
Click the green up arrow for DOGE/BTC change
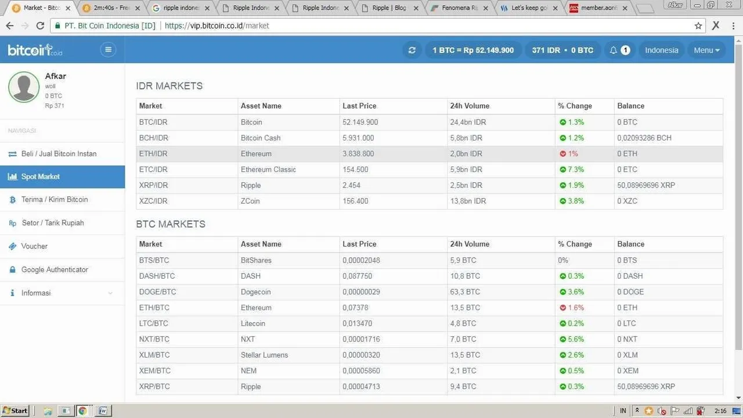tap(562, 292)
